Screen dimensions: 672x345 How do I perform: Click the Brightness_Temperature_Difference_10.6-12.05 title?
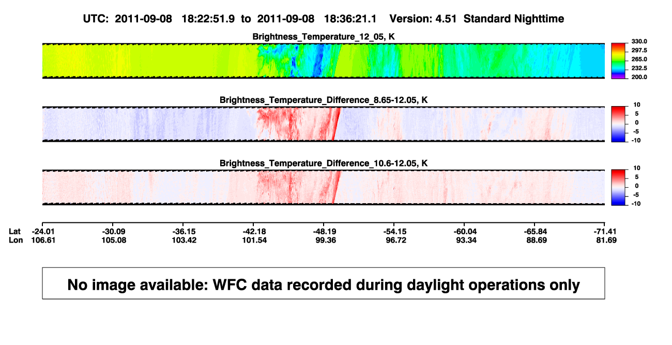[x=324, y=163]
